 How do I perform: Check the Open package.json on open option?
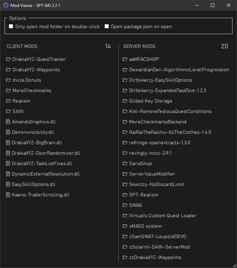coord(106,26)
